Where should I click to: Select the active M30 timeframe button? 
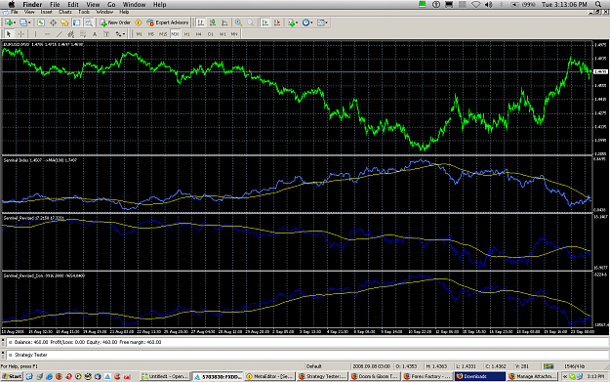pos(175,34)
